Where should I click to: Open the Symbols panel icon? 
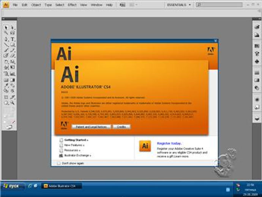click(x=257, y=62)
